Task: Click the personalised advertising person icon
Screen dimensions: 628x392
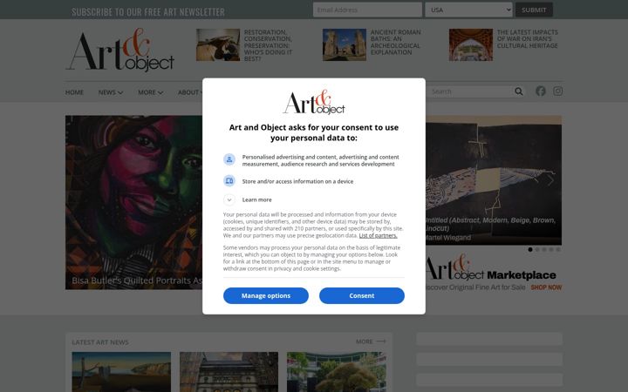Action: (229, 159)
